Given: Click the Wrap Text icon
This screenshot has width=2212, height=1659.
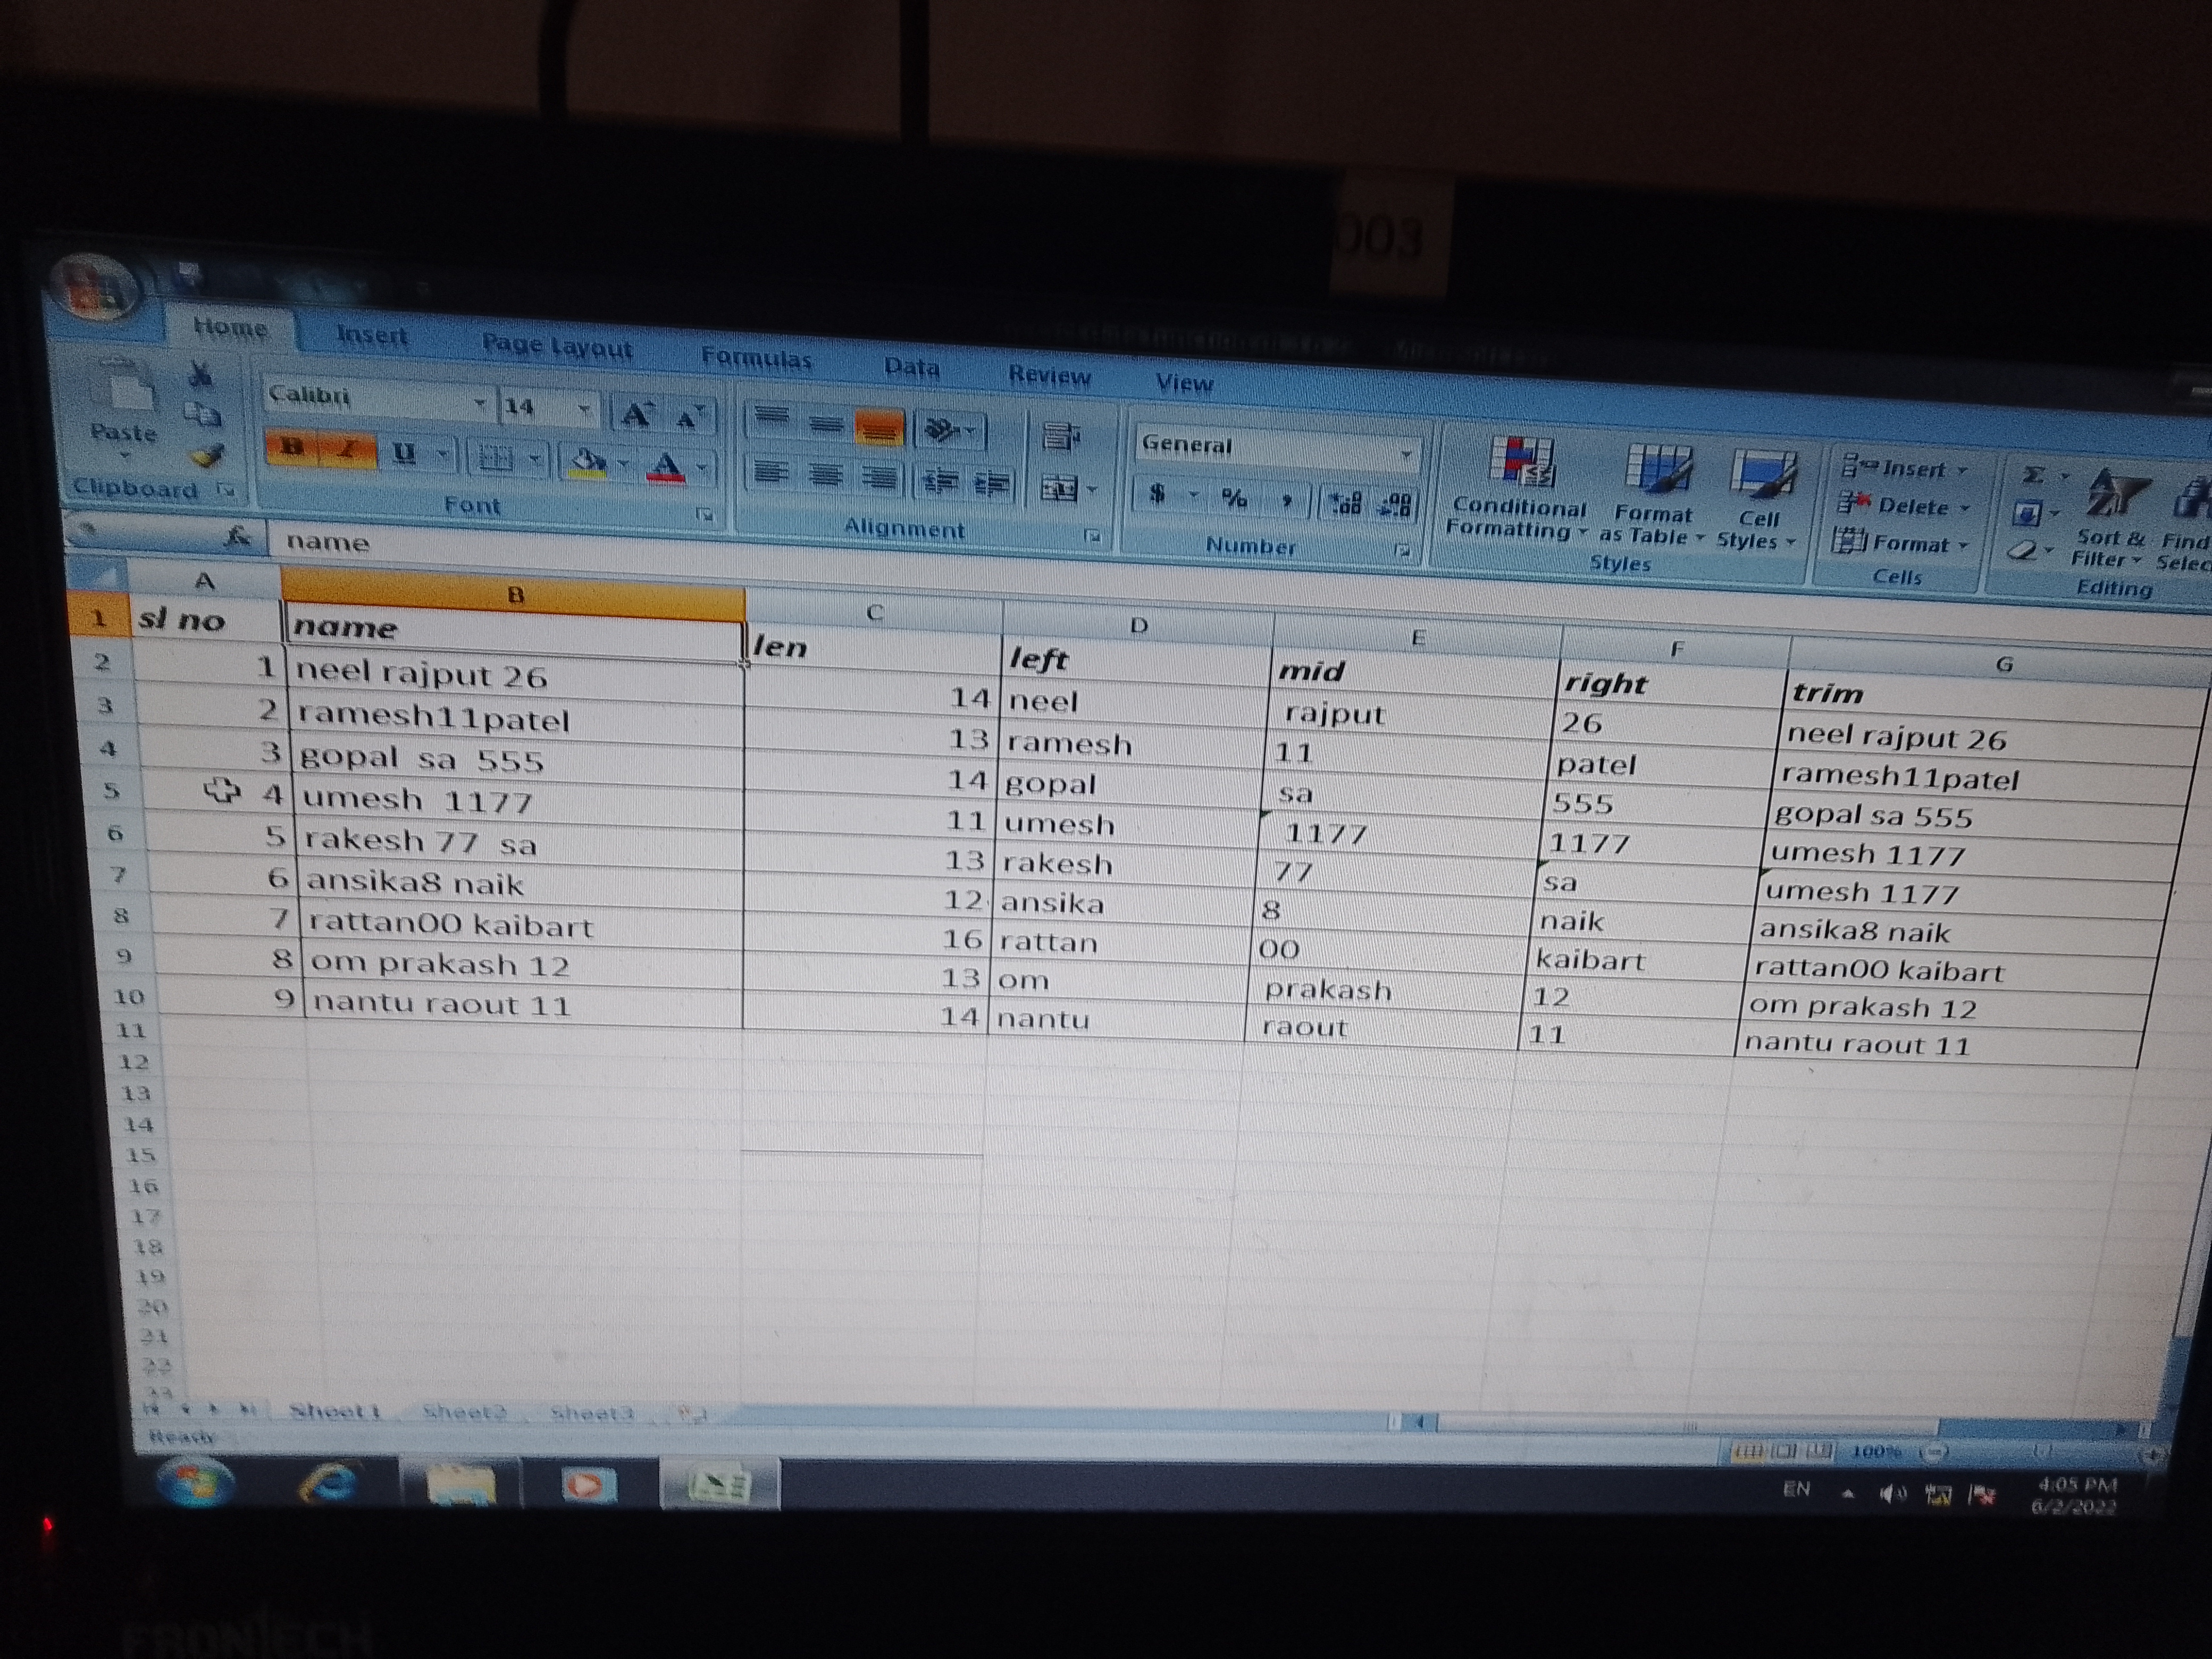Looking at the screenshot, I should click(x=1059, y=436).
